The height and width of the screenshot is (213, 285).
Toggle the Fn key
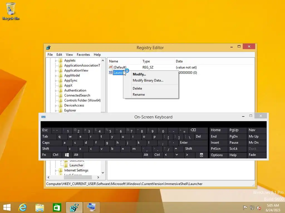(x=46, y=155)
